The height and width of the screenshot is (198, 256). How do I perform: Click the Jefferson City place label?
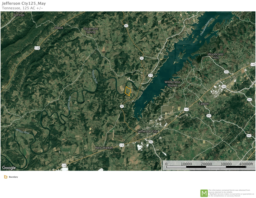pyautogui.click(x=148, y=131)
